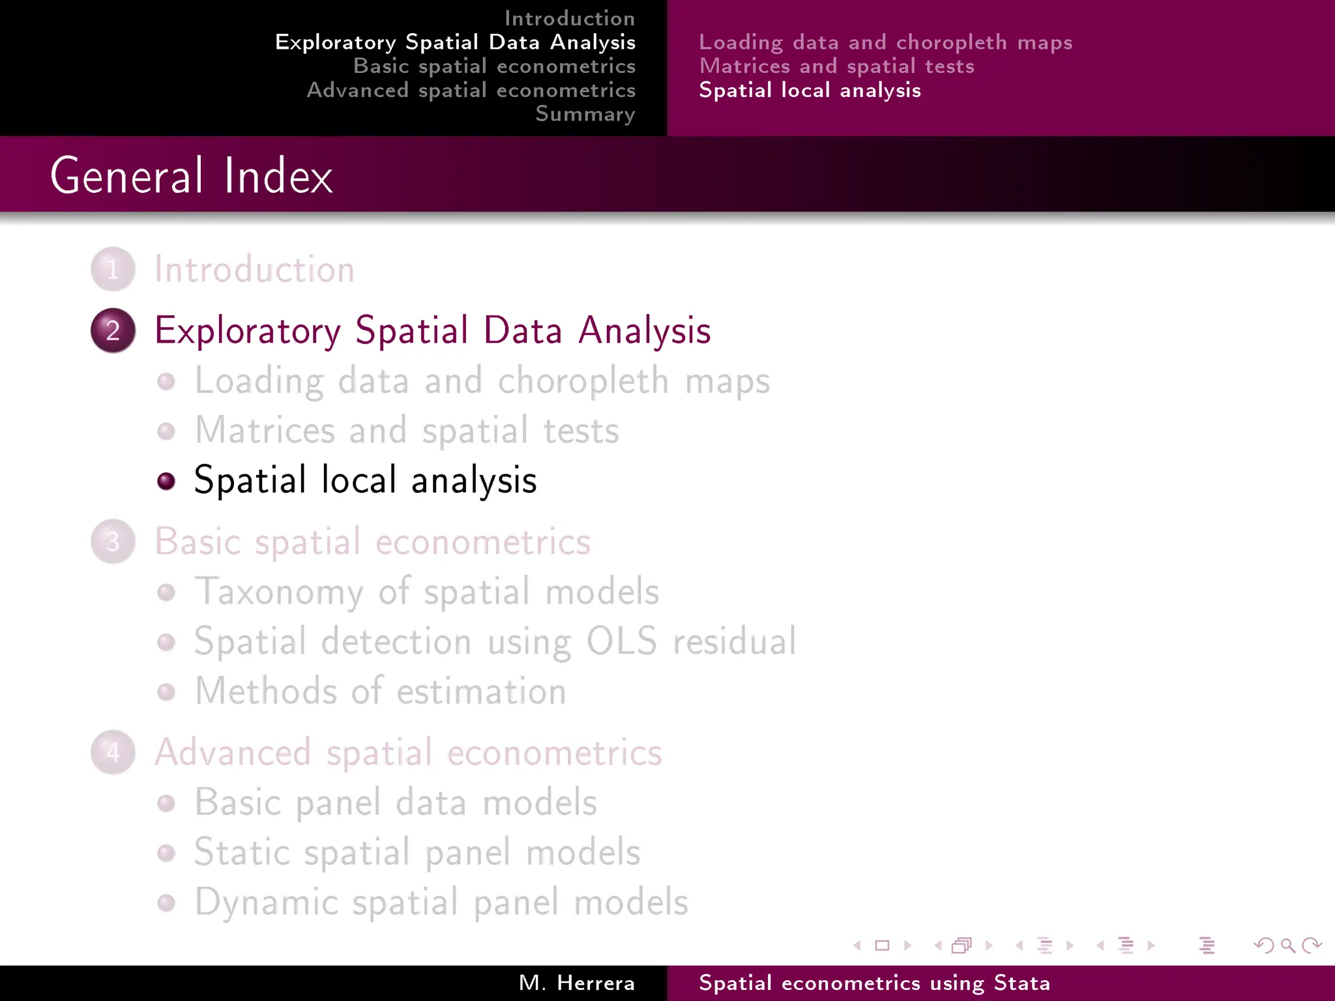Go to previous section arrow
The width and height of the screenshot is (1335, 1001).
click(1100, 946)
